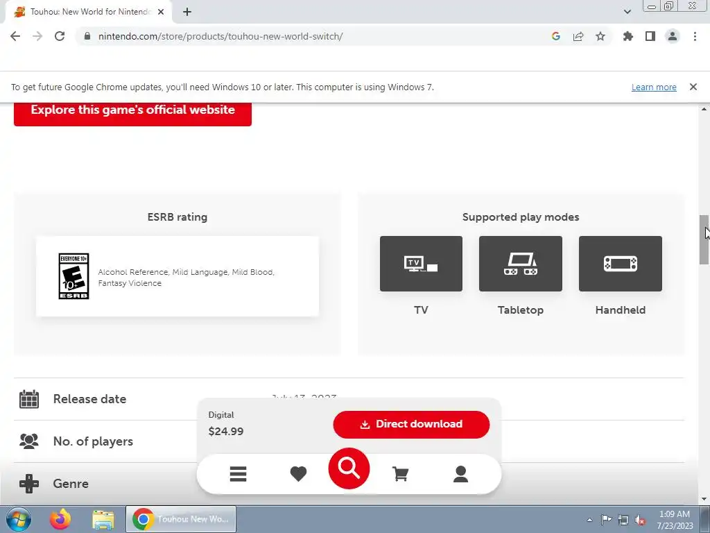Screen dimensions: 710x533
Task: Click the 'Digital' label
Action: point(221,415)
